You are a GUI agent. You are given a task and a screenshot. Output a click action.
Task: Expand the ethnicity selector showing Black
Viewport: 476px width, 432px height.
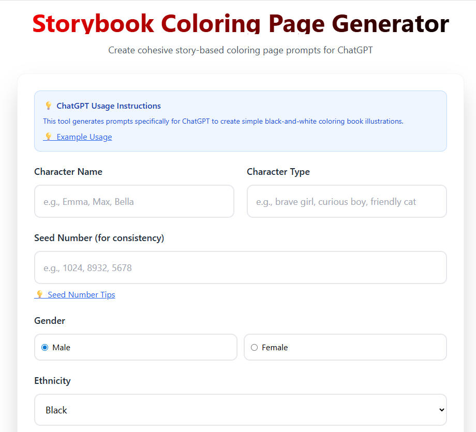(x=241, y=410)
